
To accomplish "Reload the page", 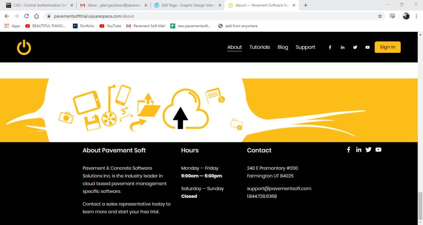I will [26, 16].
